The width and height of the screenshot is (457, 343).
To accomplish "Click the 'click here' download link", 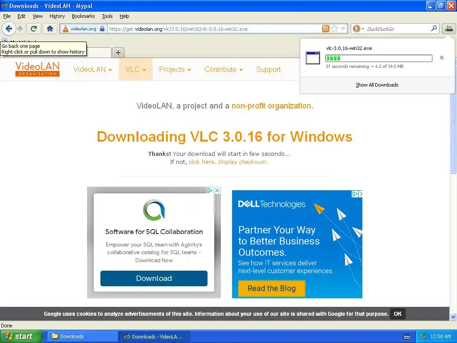I will click(x=202, y=162).
